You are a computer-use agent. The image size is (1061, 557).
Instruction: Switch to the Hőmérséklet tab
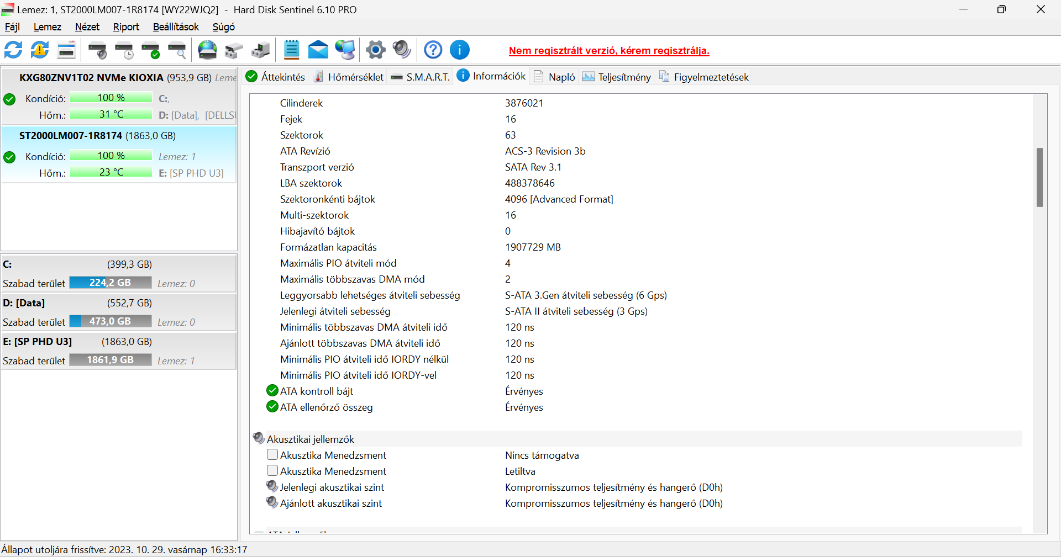tap(348, 77)
